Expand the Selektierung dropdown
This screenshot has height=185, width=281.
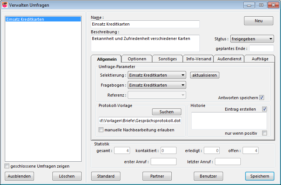(157, 75)
